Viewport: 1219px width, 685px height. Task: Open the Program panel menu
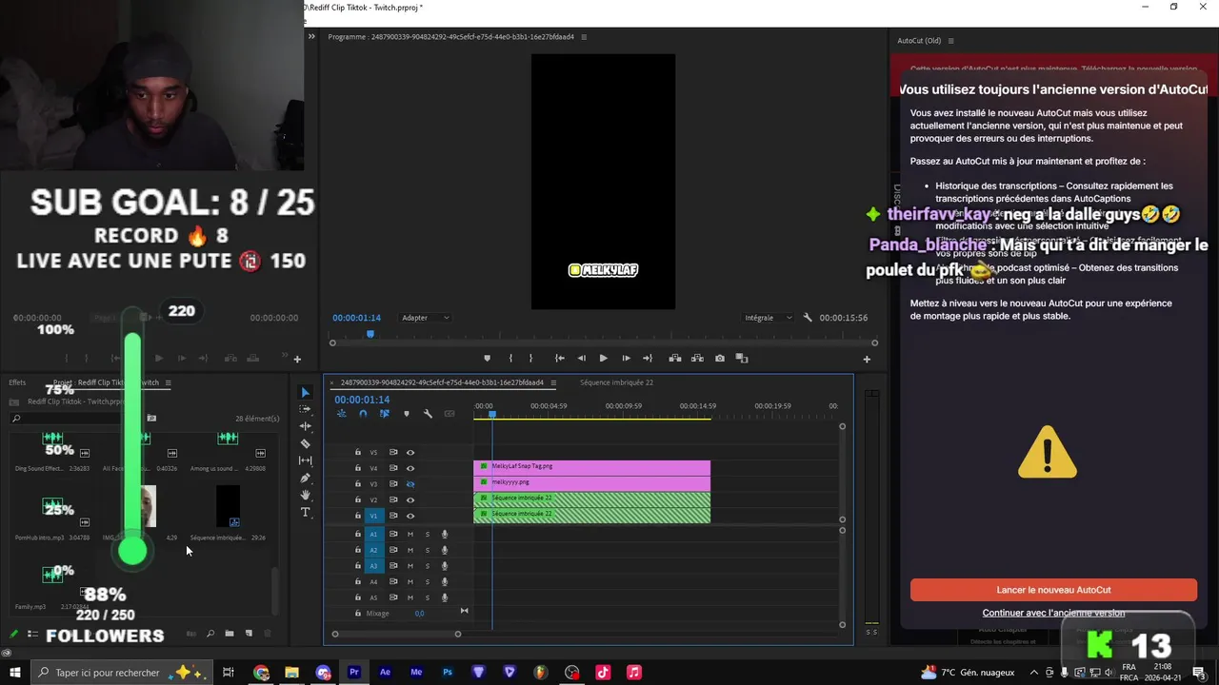click(584, 37)
